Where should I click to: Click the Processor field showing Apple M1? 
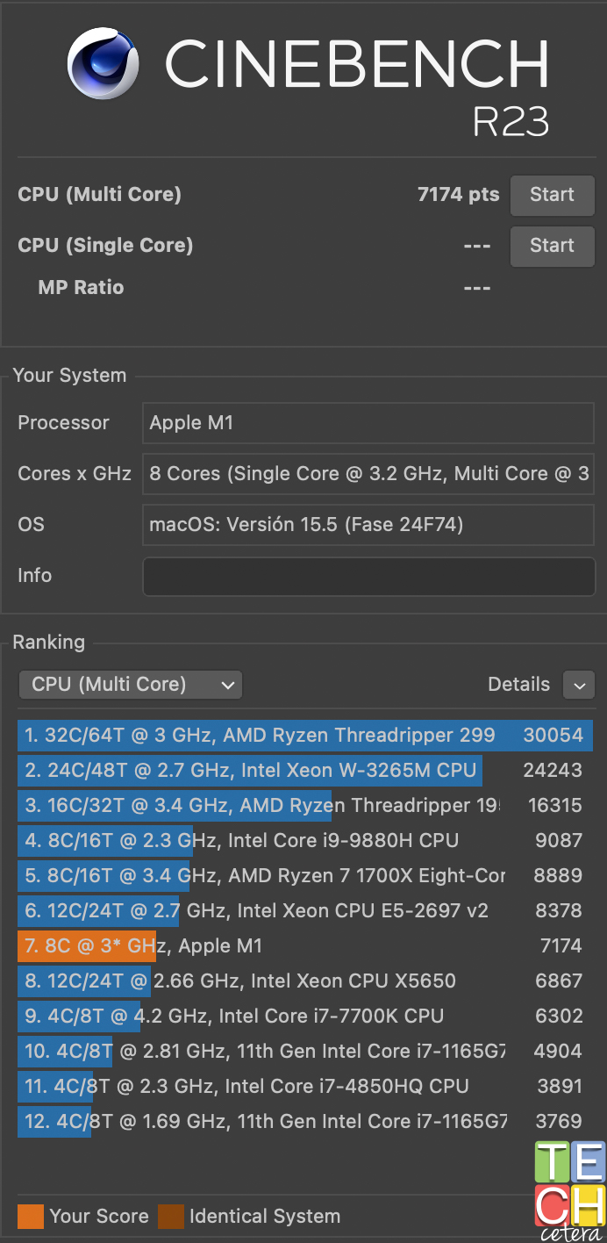tap(368, 423)
